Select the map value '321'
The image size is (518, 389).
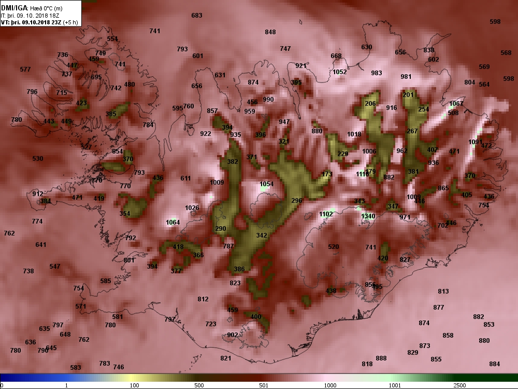tap(283, 142)
